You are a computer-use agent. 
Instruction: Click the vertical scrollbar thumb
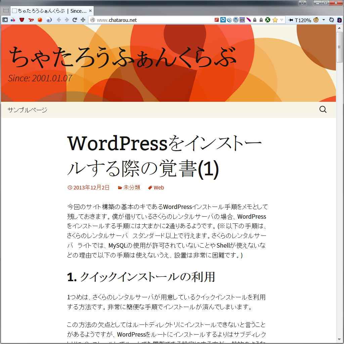coord(339,47)
